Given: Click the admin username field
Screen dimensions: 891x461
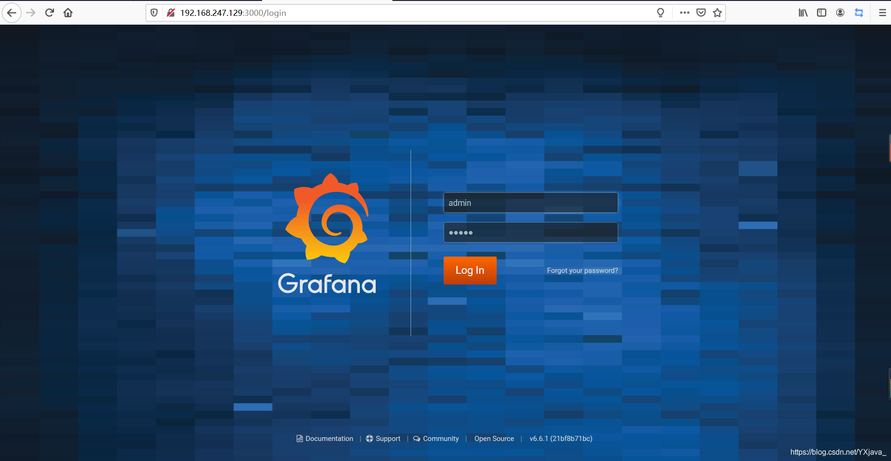Looking at the screenshot, I should [531, 203].
